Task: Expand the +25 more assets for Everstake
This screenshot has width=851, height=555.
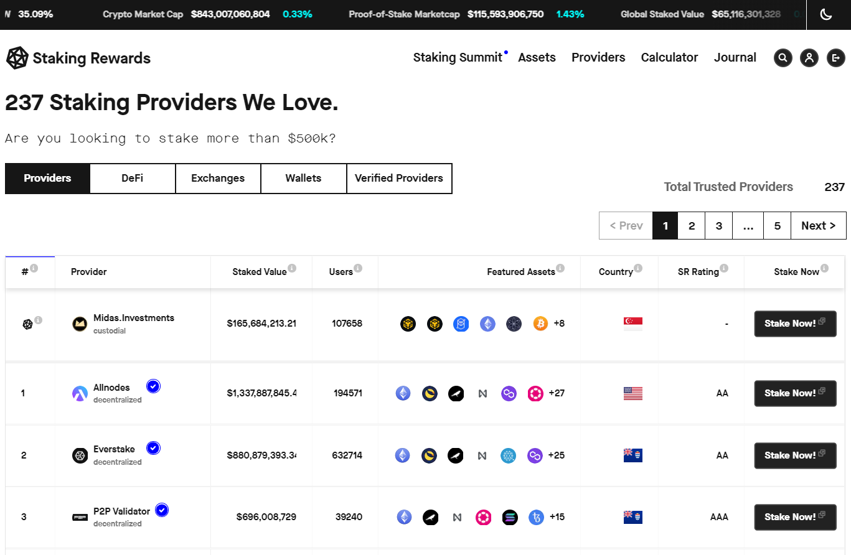Action: click(x=557, y=455)
